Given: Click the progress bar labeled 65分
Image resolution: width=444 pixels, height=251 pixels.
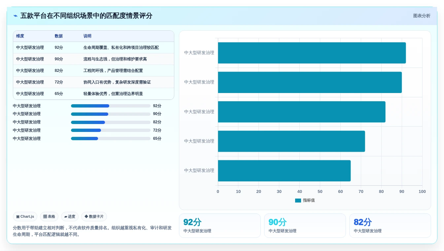Looking at the screenshot, I should click(x=111, y=139).
